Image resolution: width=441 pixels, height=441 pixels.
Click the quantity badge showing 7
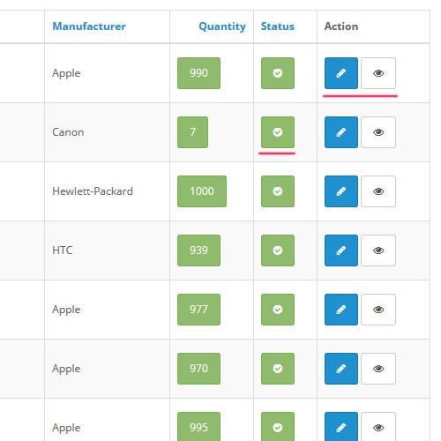click(192, 132)
